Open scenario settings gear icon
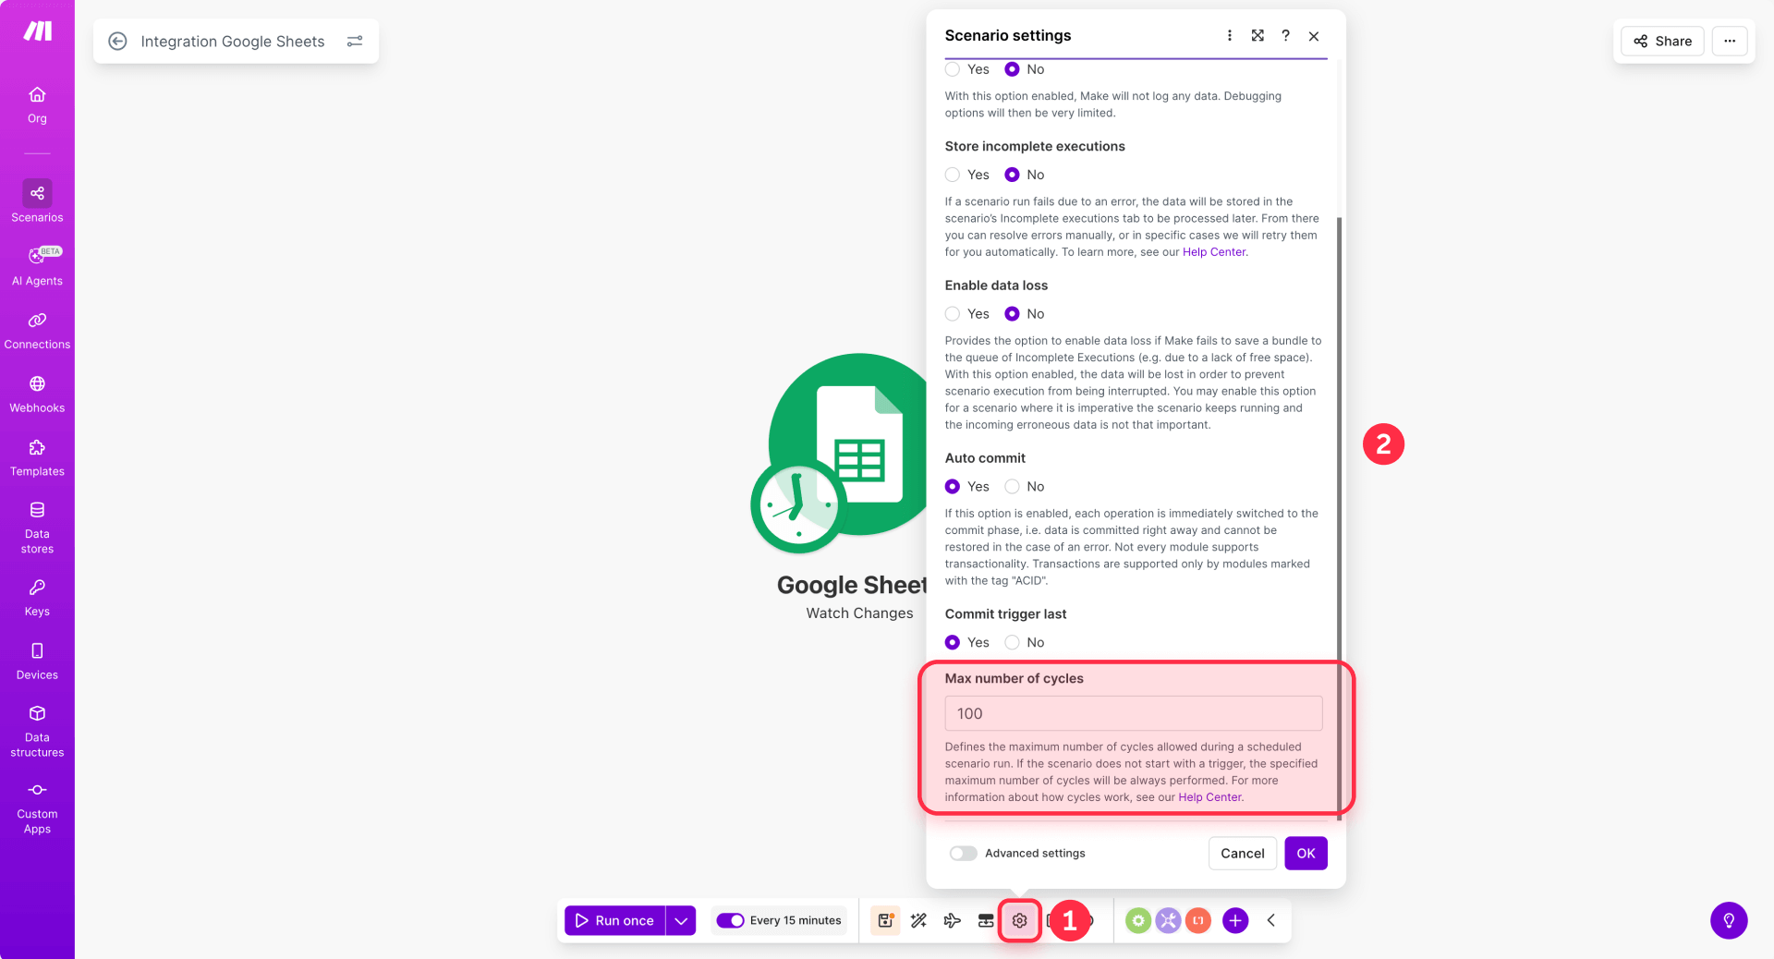This screenshot has width=1774, height=959. point(1019,920)
